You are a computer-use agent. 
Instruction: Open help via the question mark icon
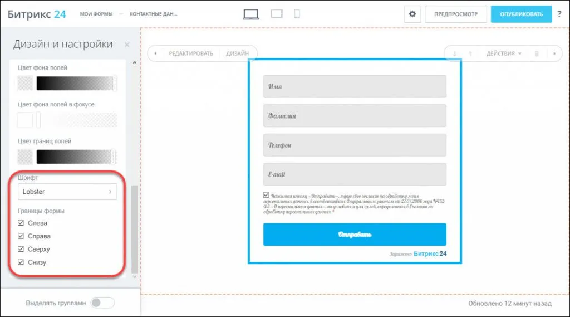tap(559, 14)
